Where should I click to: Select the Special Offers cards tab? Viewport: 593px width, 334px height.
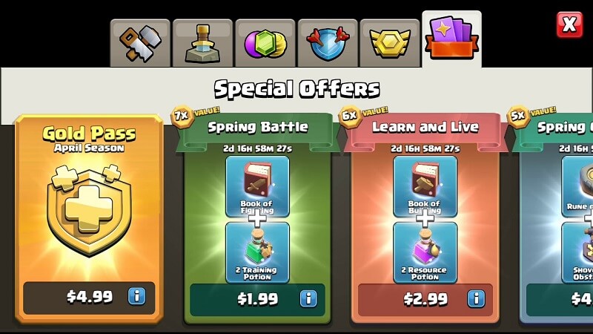coord(451,39)
